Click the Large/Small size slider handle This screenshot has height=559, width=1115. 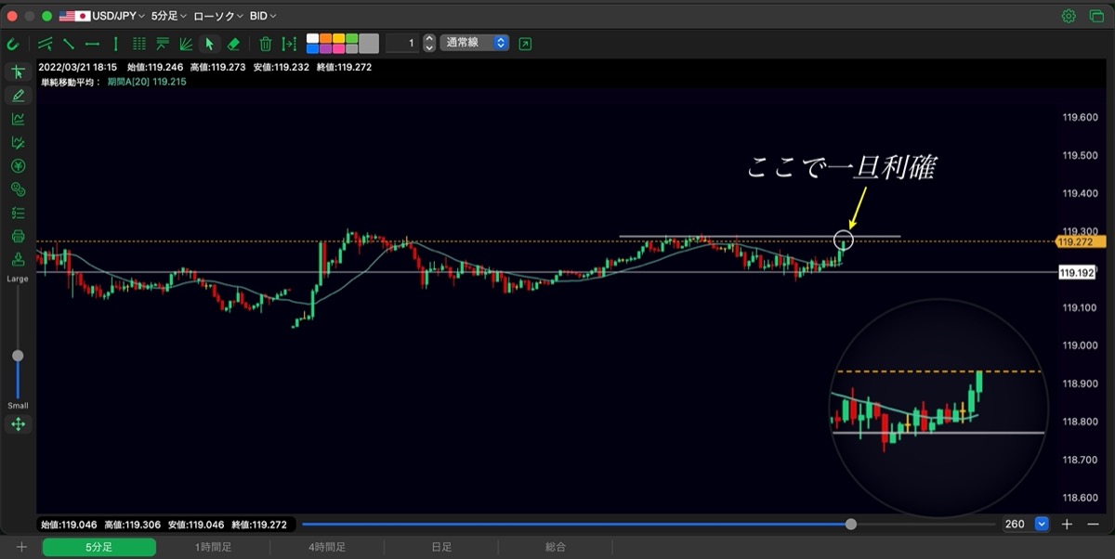tap(18, 356)
